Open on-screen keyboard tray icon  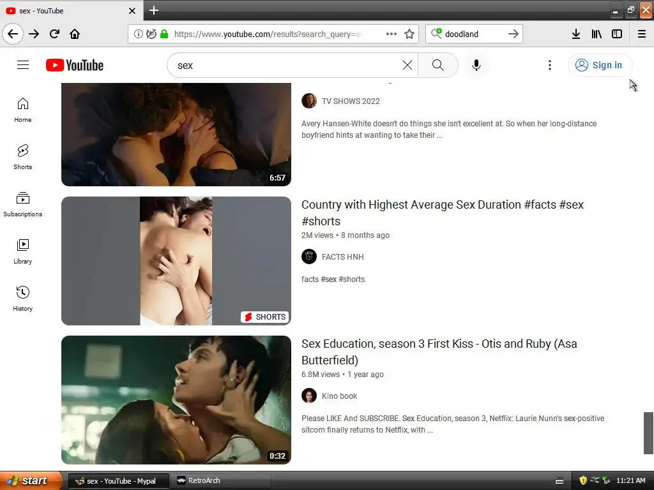pos(559,481)
